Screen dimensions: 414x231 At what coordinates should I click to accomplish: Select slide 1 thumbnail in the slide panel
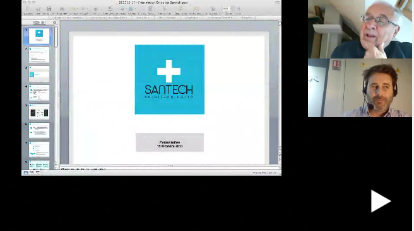39,36
